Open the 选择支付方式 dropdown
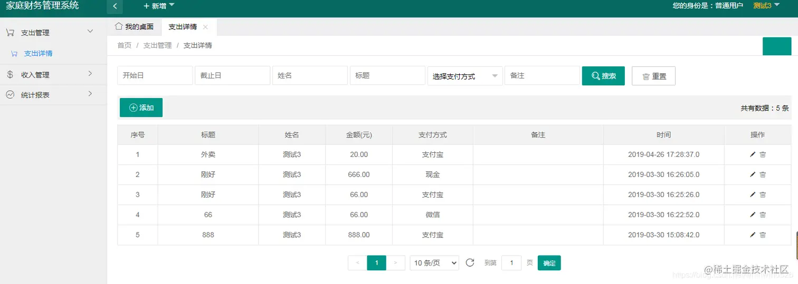Image resolution: width=798 pixels, height=284 pixels. click(x=465, y=76)
